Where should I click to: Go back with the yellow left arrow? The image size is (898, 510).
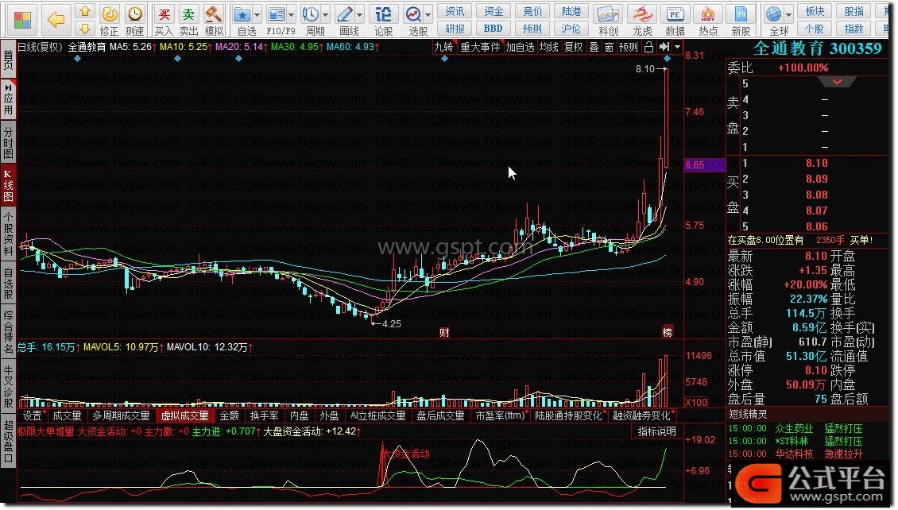coord(56,19)
